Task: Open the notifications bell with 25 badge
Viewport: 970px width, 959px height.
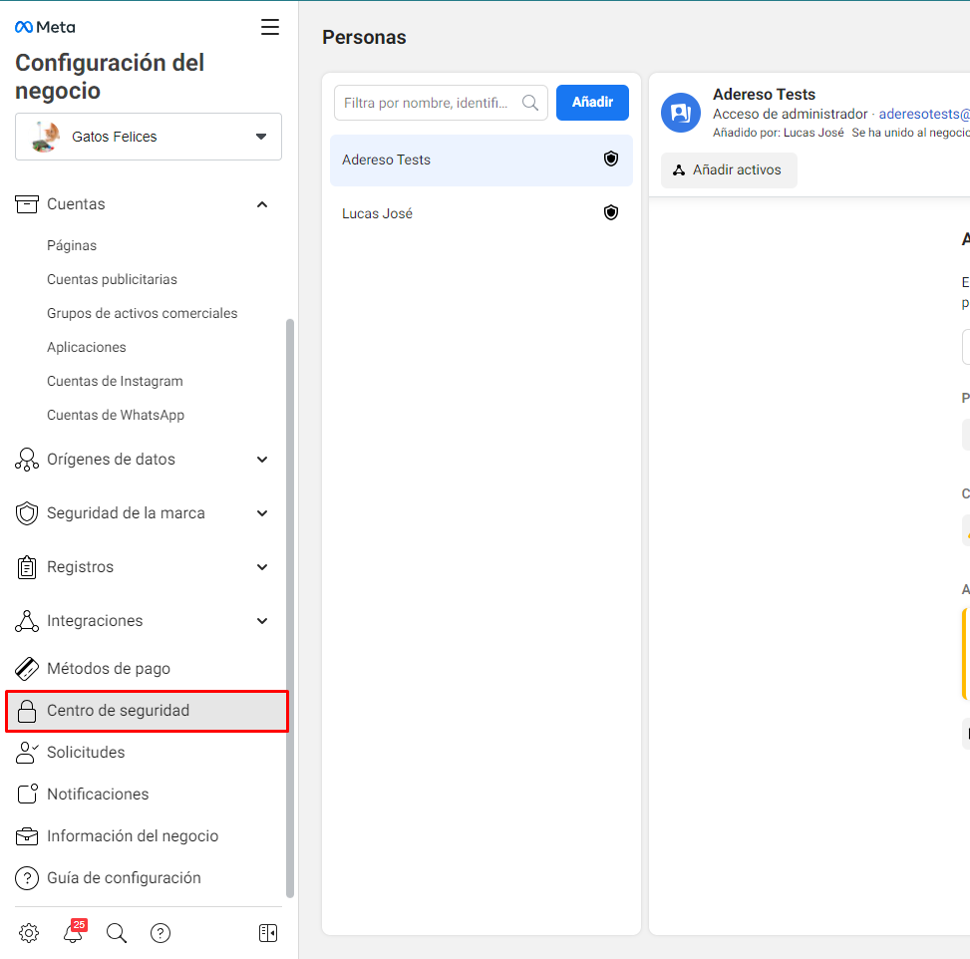Action: pyautogui.click(x=74, y=932)
